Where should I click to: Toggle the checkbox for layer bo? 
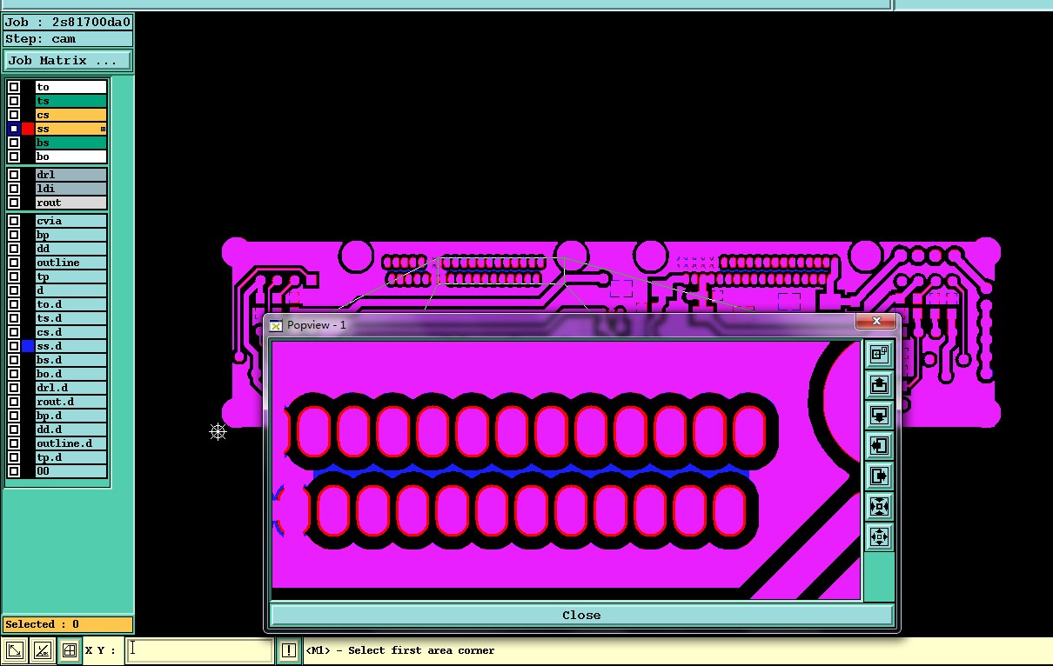(14, 157)
